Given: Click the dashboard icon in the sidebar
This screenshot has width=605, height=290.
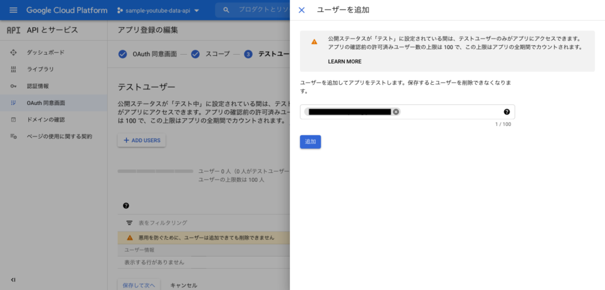Looking at the screenshot, I should [13, 52].
